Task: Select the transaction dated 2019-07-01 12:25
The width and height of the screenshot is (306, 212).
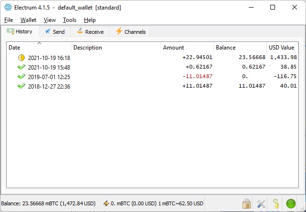Action: point(153,76)
